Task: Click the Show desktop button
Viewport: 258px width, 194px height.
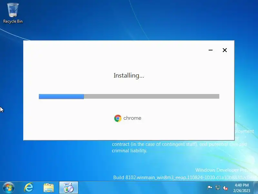Action: (256, 188)
